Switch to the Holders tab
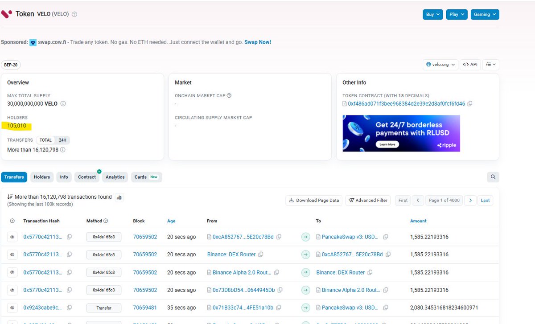Screen dimensions: 535x324 (x=42, y=177)
